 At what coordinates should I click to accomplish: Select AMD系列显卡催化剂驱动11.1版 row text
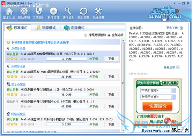pyautogui.click(x=57, y=90)
